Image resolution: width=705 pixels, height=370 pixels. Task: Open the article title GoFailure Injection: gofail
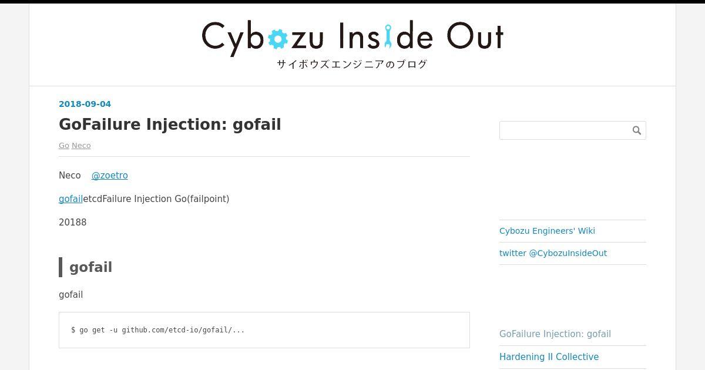(170, 125)
